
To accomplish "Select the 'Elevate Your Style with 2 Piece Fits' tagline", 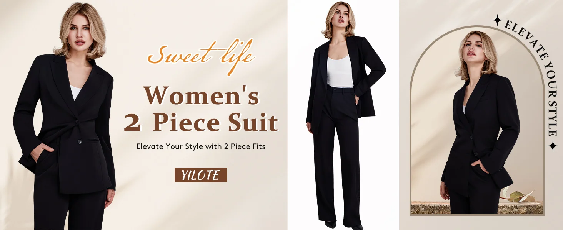I will coord(201,146).
